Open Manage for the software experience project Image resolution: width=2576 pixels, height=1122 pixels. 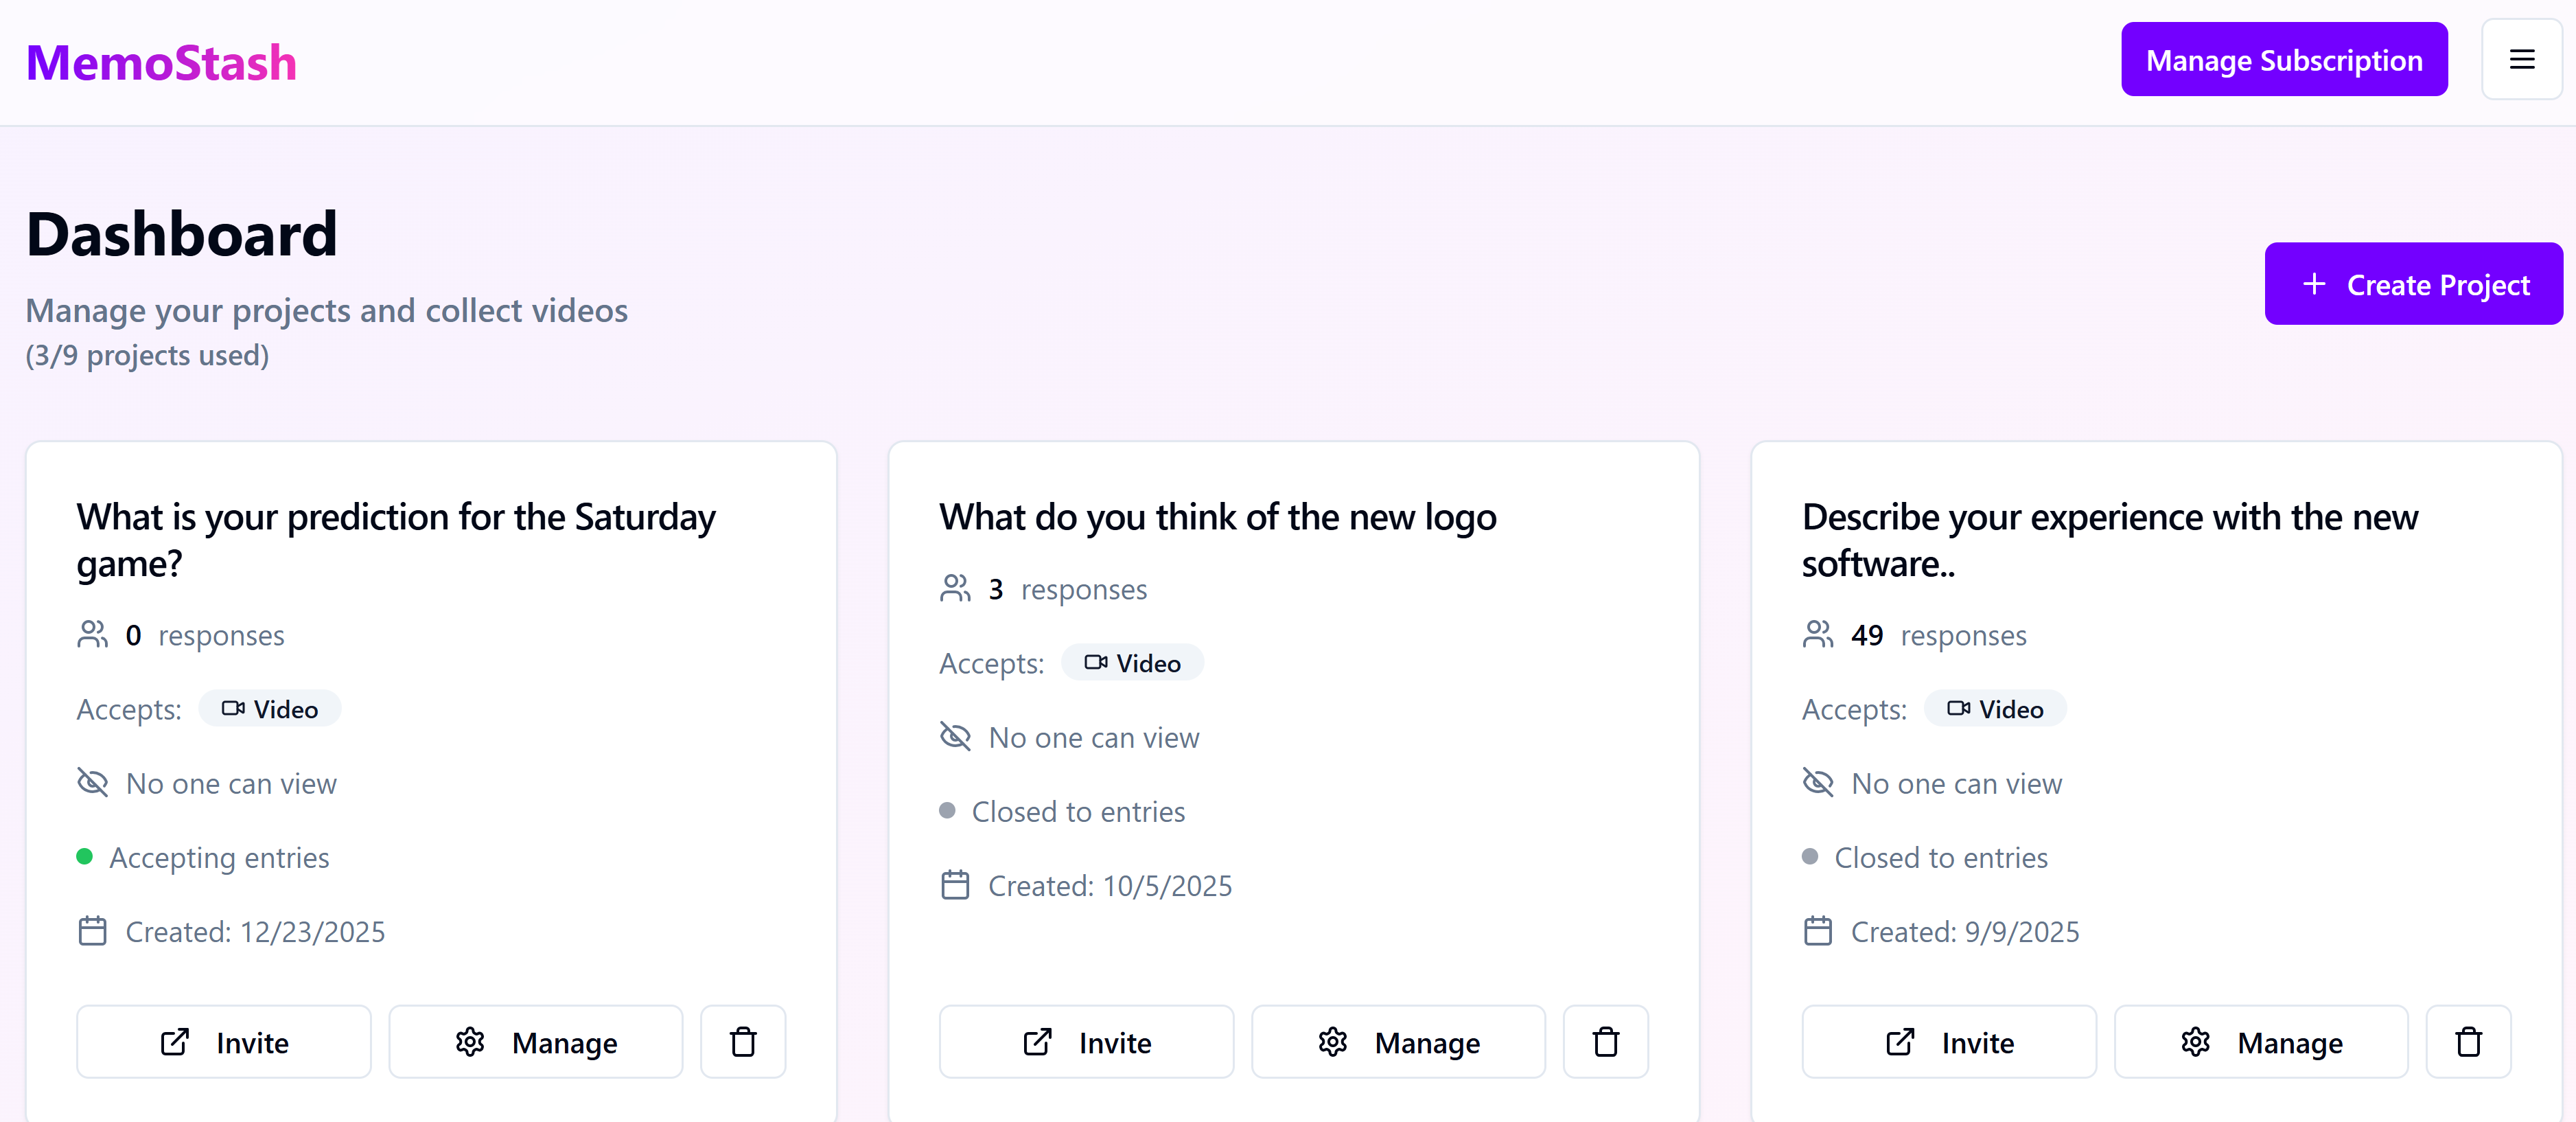tap(2261, 1042)
